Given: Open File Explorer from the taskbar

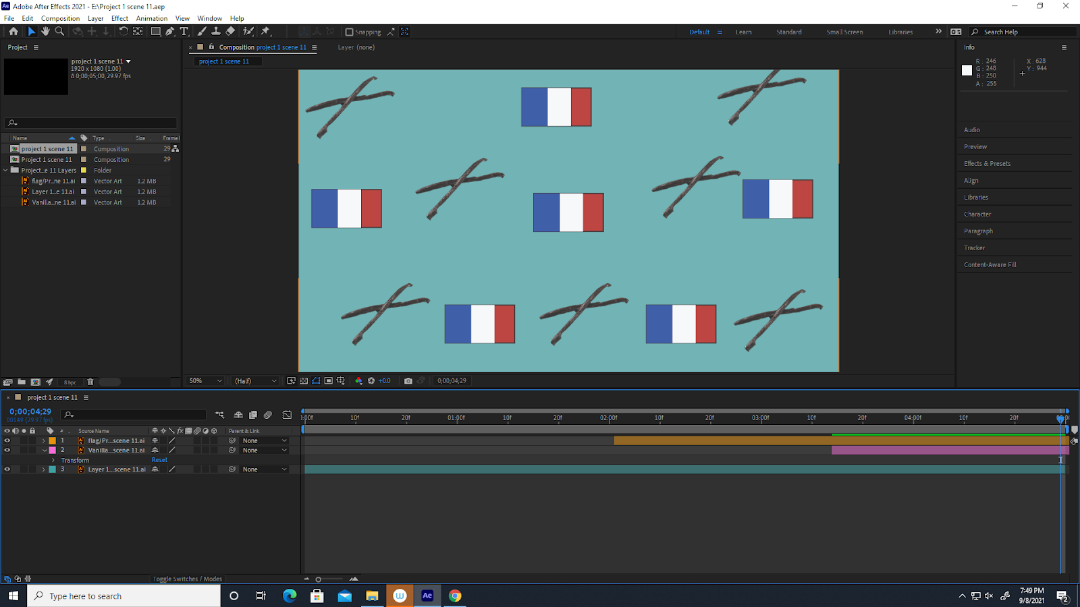Looking at the screenshot, I should pos(372,596).
